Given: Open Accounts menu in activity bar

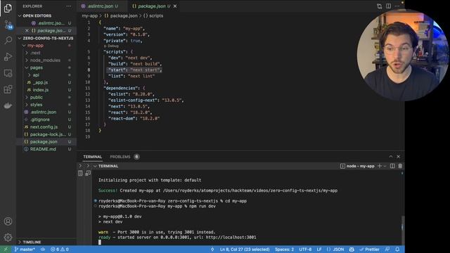Looking at the screenshot, I should [x=8, y=221].
